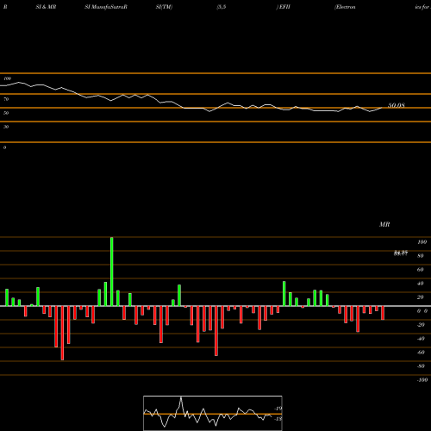Click the MR axis label 60

point(421,270)
